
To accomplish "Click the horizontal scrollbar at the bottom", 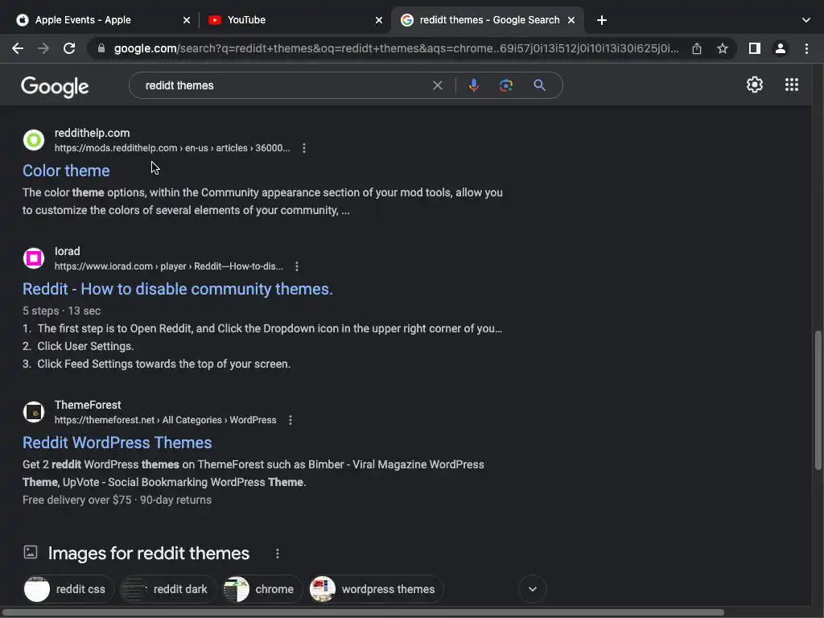I will click(364, 612).
